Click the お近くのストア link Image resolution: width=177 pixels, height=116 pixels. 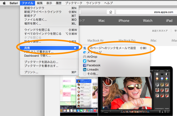click(x=160, y=31)
